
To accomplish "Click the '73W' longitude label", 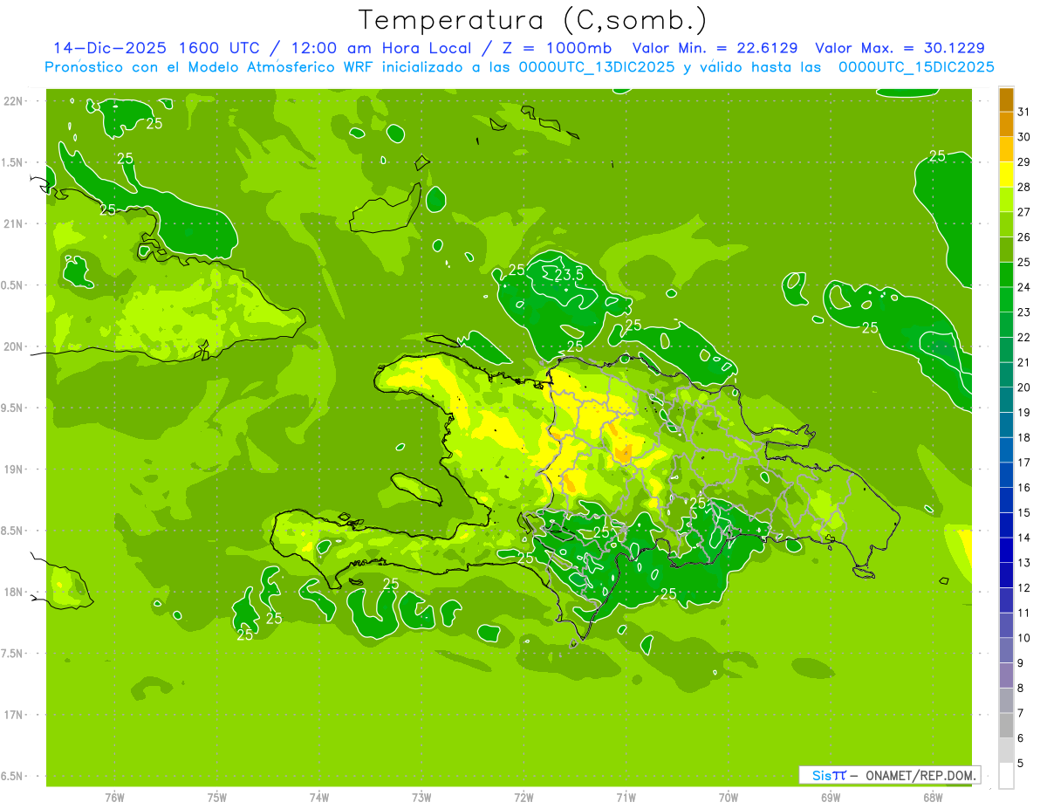I will tap(421, 798).
